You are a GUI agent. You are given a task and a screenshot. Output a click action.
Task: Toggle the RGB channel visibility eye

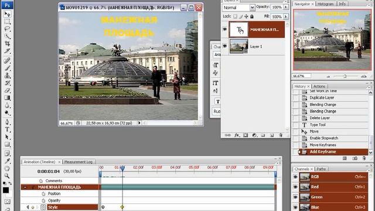(295, 177)
